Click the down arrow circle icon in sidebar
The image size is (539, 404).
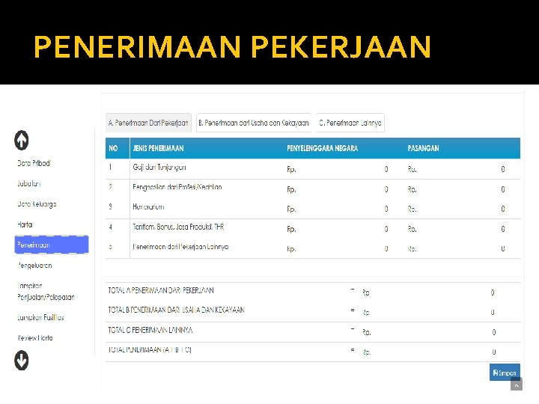[21, 361]
